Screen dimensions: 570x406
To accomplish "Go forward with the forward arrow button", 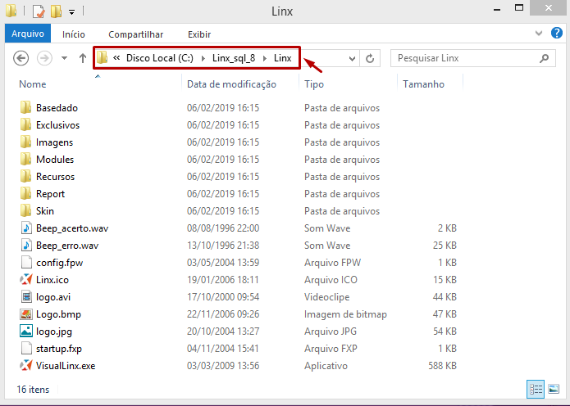I will [44, 58].
